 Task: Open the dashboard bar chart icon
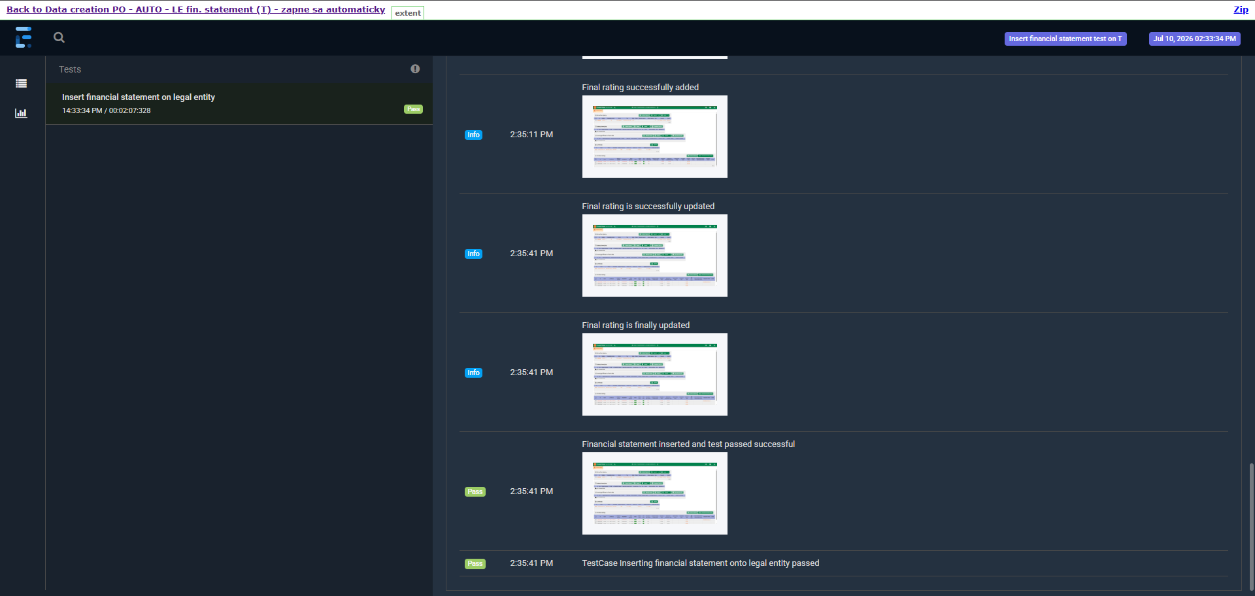(x=21, y=113)
